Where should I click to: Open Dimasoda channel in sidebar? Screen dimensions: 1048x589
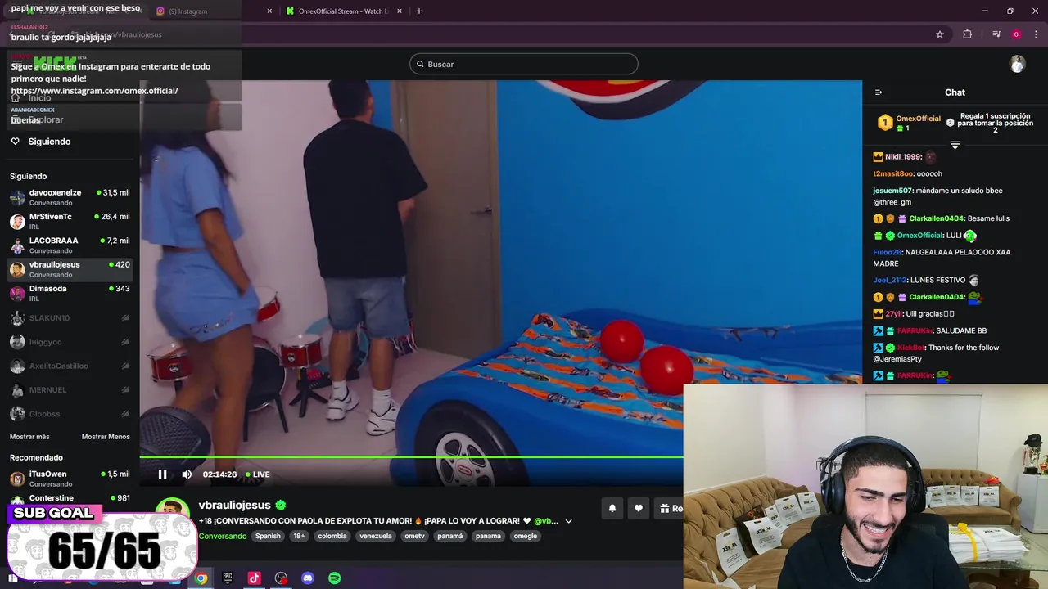coord(70,293)
